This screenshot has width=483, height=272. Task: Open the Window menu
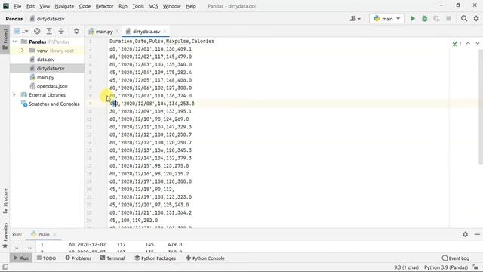click(171, 6)
